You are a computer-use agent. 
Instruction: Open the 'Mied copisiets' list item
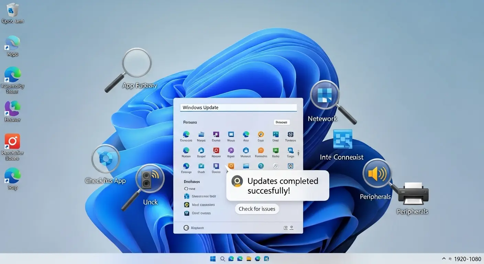tap(199, 205)
